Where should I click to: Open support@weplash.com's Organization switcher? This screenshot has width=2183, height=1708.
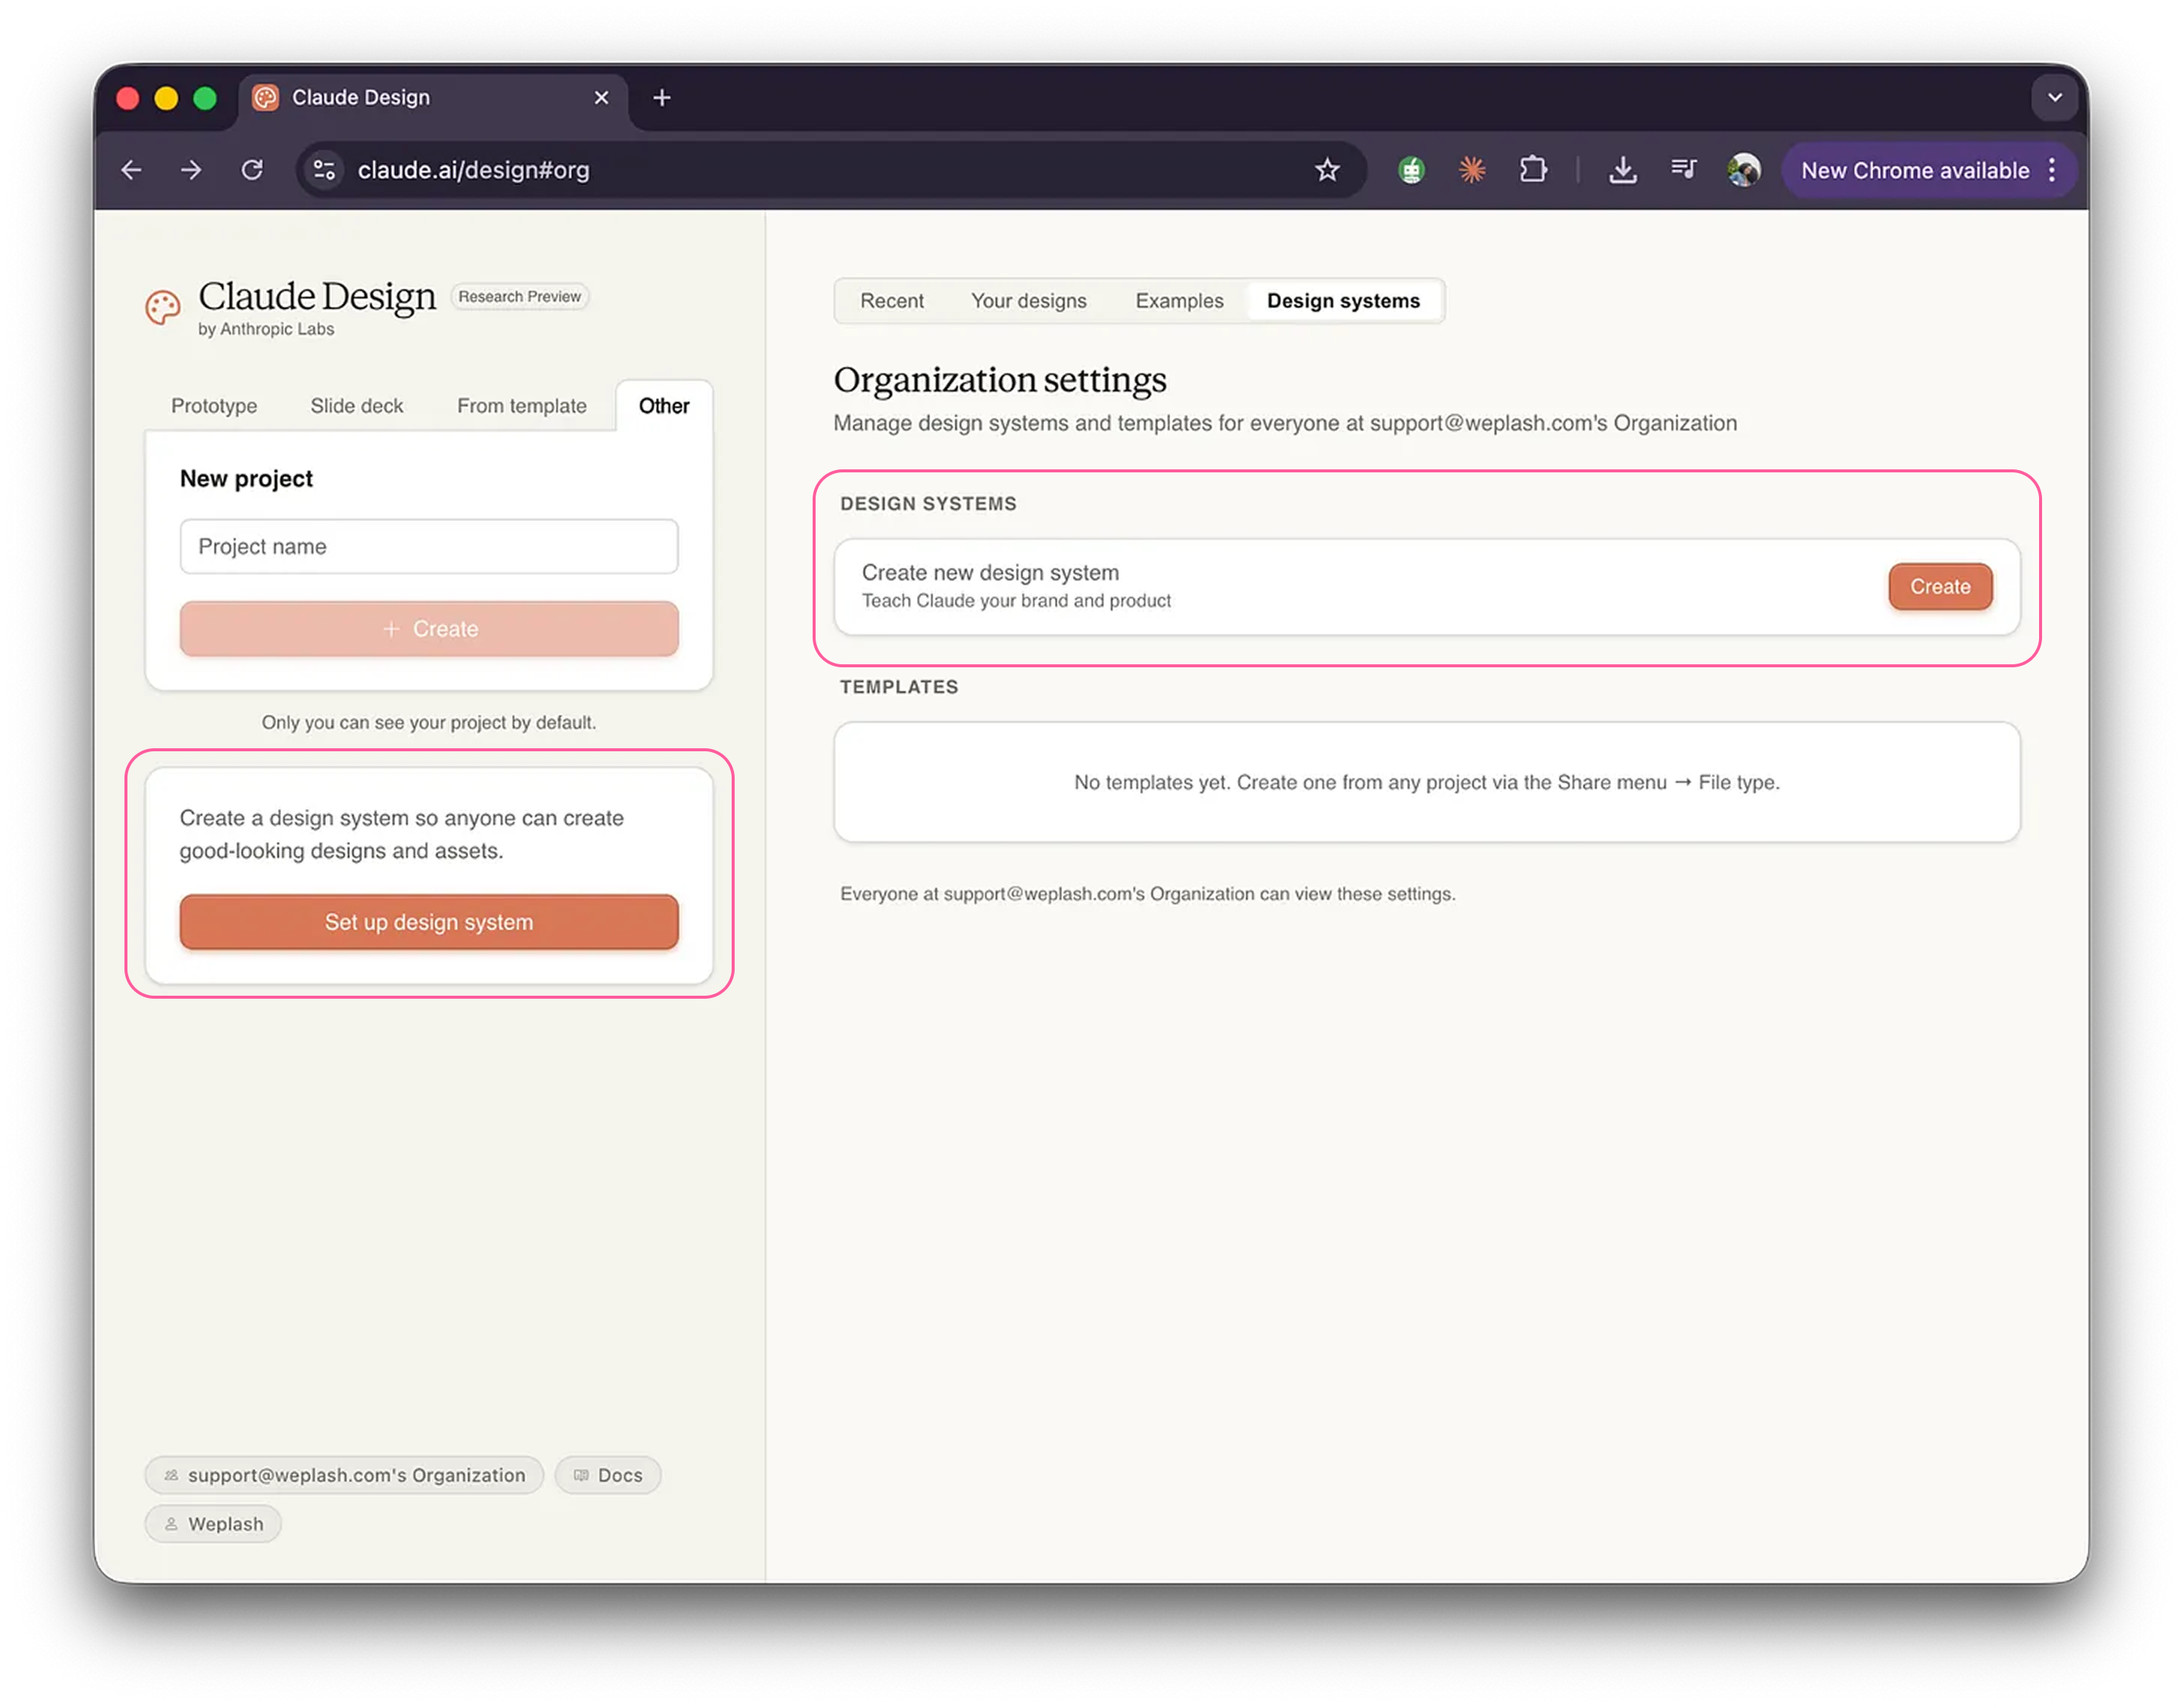tap(344, 1475)
